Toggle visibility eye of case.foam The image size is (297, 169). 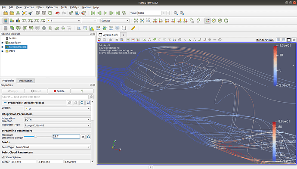3,43
